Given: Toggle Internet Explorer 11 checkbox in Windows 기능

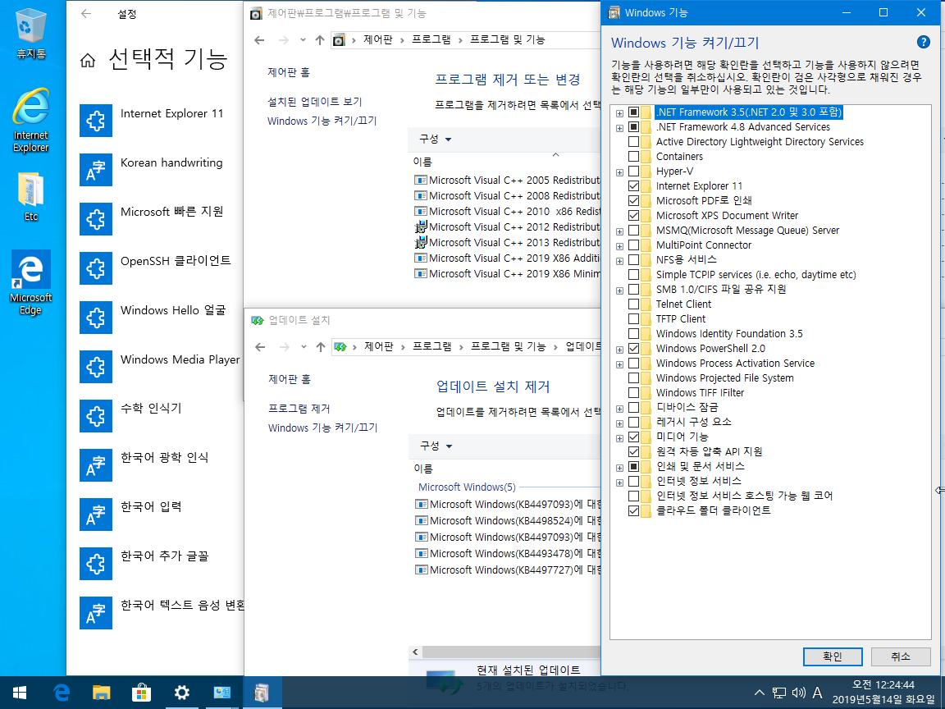Looking at the screenshot, I should pos(633,185).
